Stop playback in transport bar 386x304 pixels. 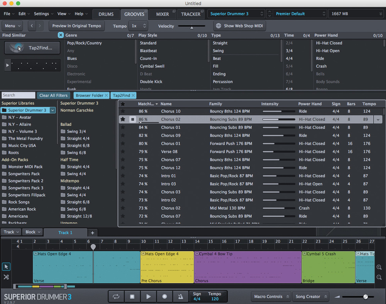[x=132, y=296]
